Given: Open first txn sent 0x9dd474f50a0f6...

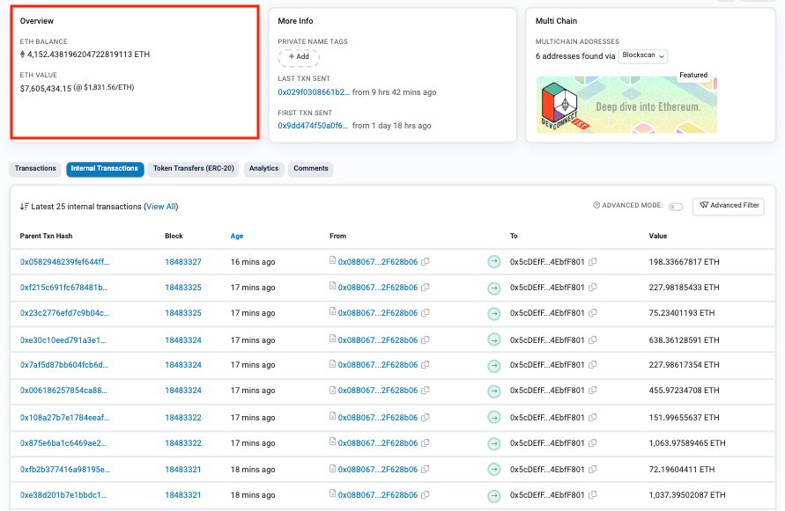Looking at the screenshot, I should coord(313,126).
